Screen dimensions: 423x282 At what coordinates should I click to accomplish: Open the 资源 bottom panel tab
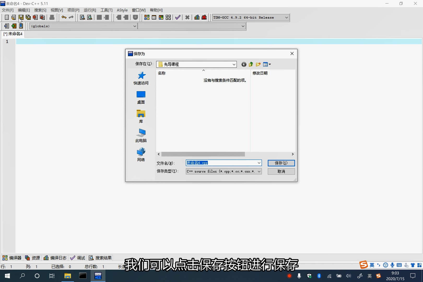pyautogui.click(x=32, y=258)
